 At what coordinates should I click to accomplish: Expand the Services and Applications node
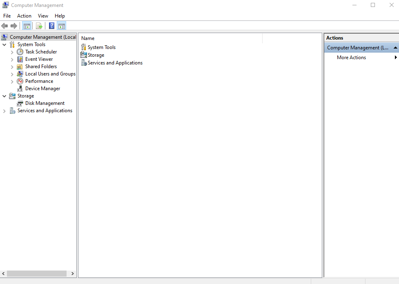(4, 110)
